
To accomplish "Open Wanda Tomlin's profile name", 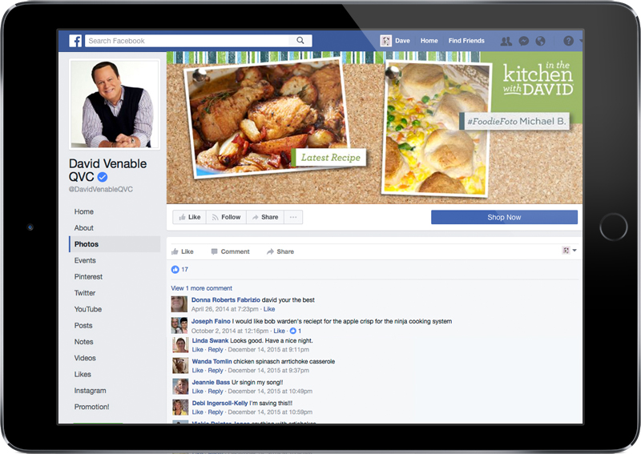I will (x=212, y=361).
